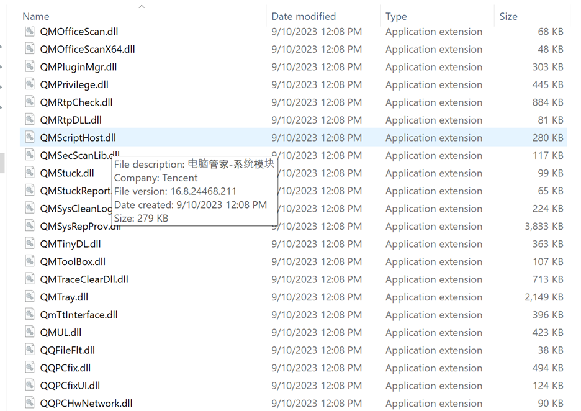Click the 884 KB size cell
Screen dimensions: 581x411
click(x=547, y=102)
